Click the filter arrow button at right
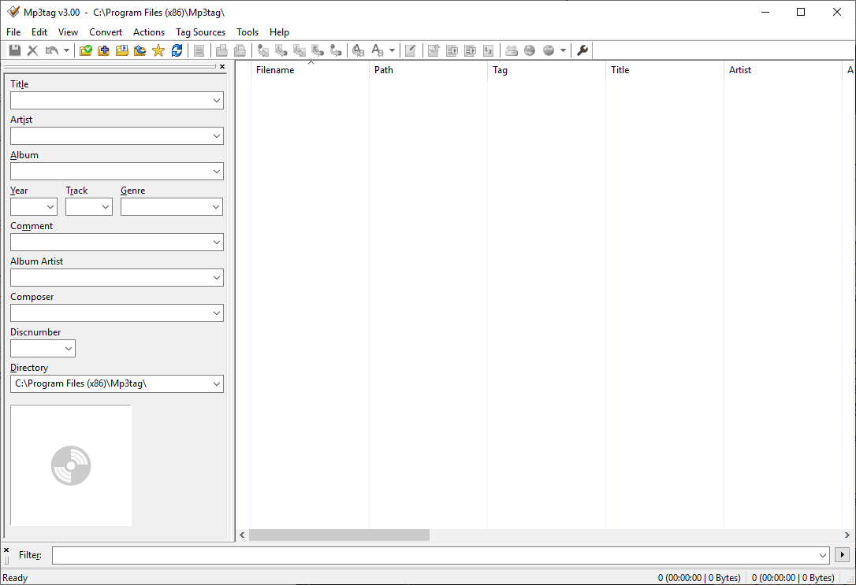856x585 pixels. (843, 555)
